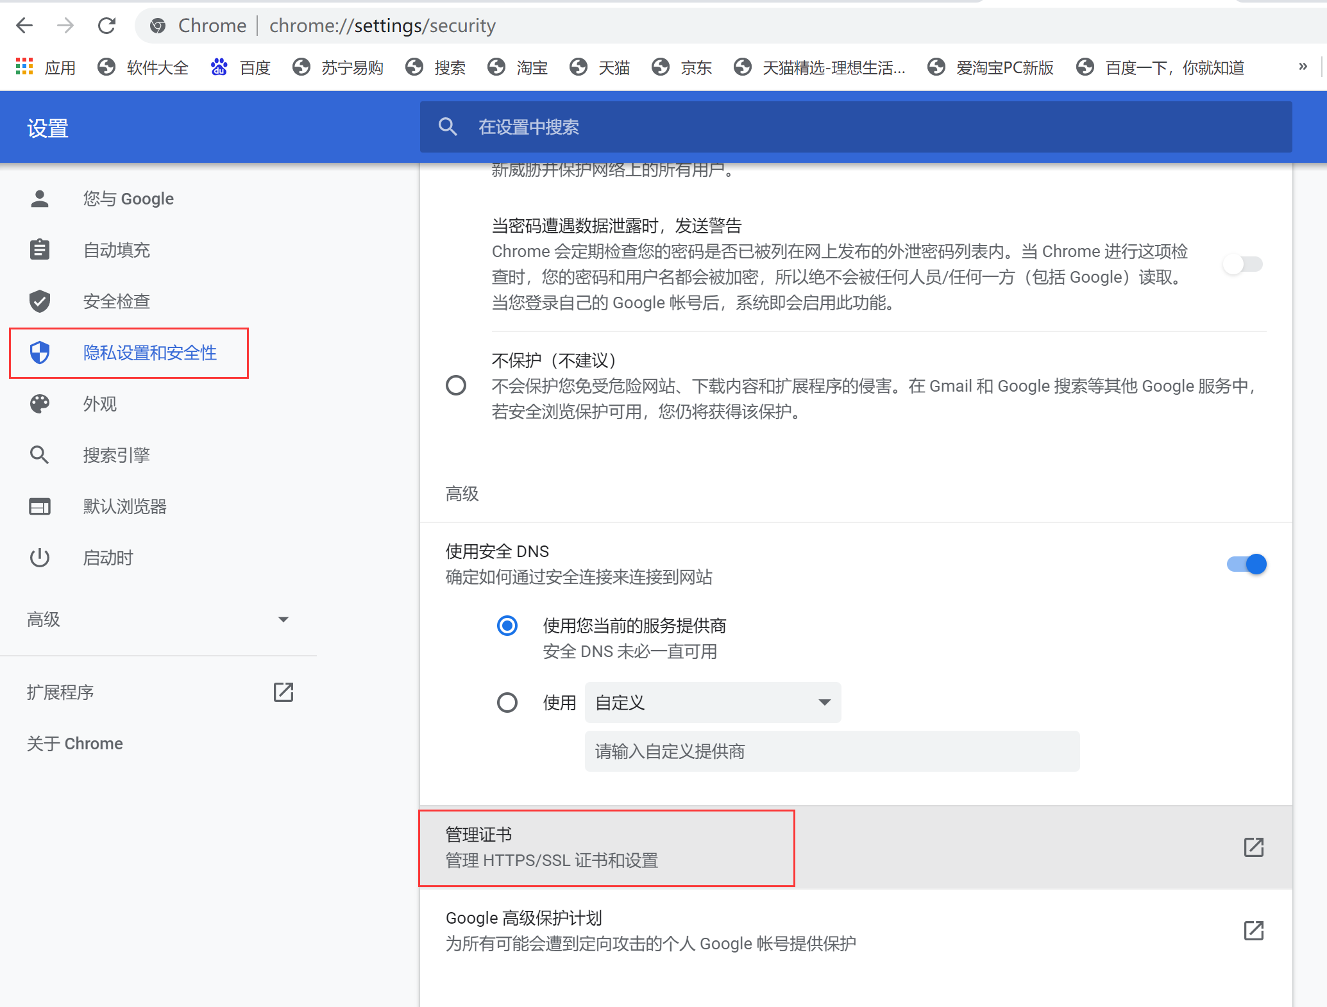The height and width of the screenshot is (1007, 1327).
Task: Open 外观 settings from sidebar
Action: tap(99, 404)
